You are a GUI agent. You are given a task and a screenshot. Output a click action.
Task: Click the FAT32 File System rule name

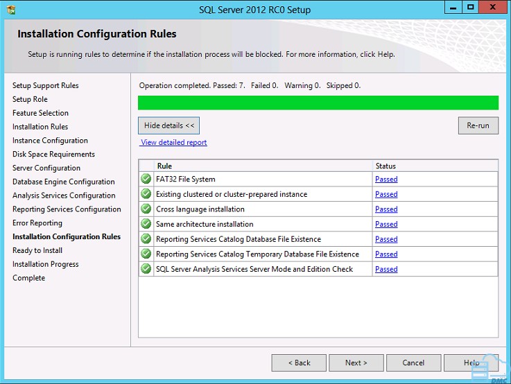point(185,179)
